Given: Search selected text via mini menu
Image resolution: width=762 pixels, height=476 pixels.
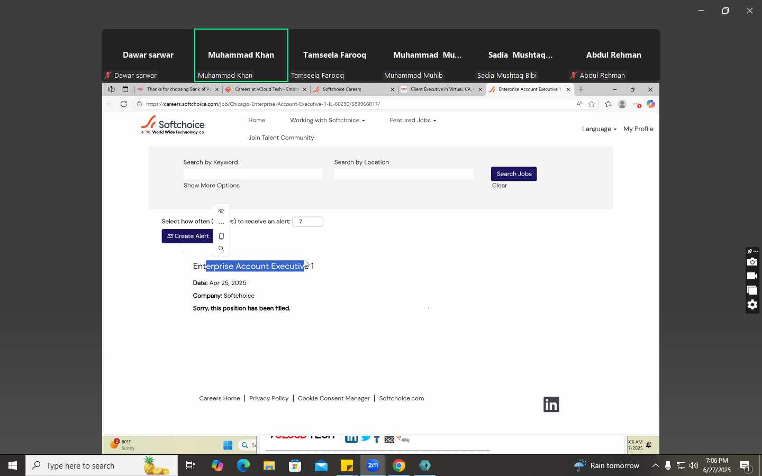Looking at the screenshot, I should 222,249.
